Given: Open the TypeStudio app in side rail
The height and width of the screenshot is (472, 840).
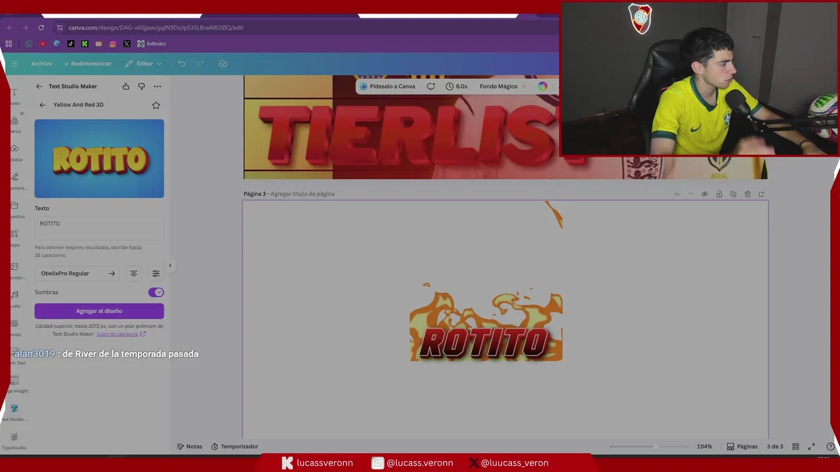Looking at the screenshot, I should pos(14,441).
